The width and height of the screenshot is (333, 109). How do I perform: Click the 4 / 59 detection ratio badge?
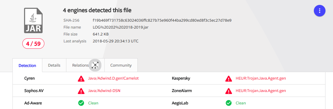point(33,44)
